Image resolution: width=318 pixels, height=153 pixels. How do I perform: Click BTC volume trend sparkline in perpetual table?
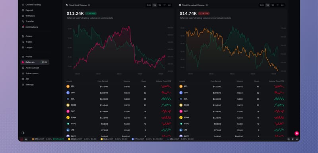279,87
